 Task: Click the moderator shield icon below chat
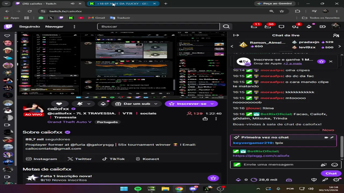click(314, 180)
